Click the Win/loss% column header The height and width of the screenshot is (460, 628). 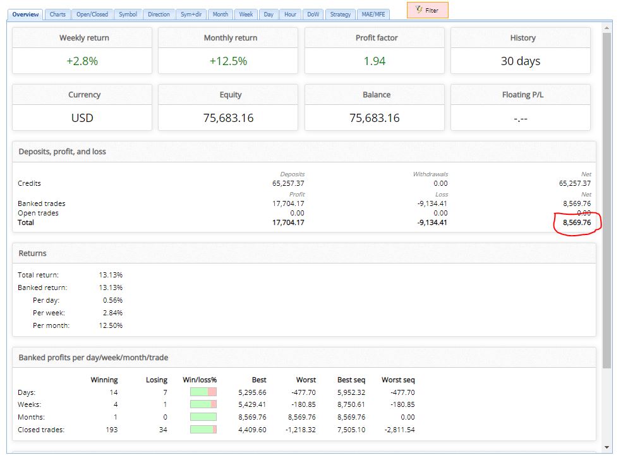(200, 380)
